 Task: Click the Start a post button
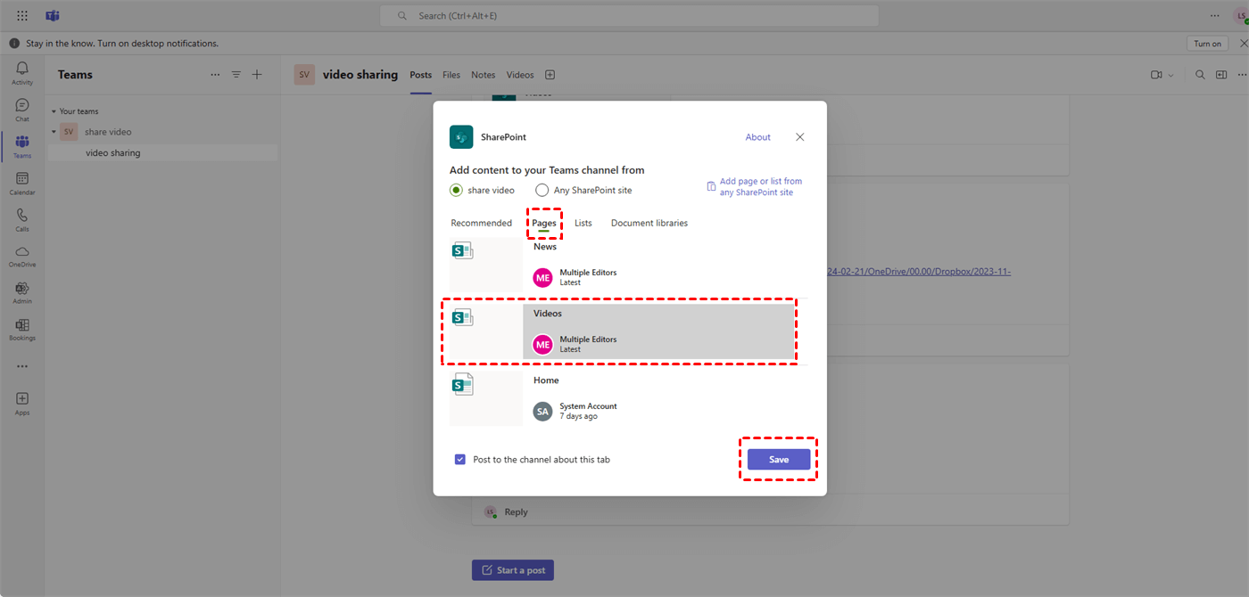(513, 570)
